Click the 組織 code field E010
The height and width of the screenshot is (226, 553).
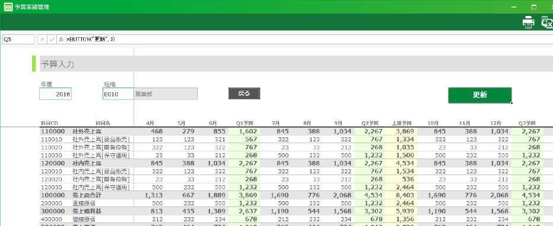[x=118, y=94]
